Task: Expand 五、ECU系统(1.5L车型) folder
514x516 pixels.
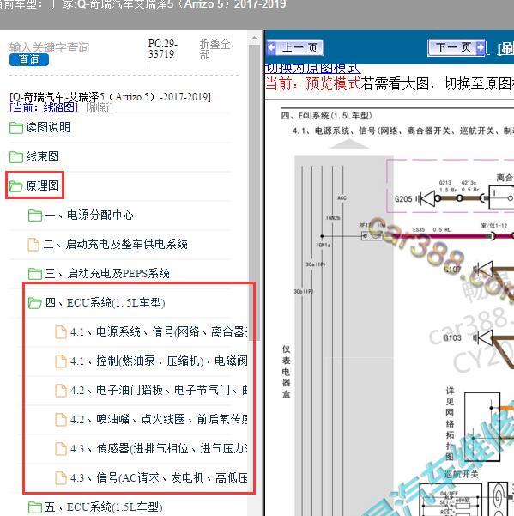Action: click(104, 507)
